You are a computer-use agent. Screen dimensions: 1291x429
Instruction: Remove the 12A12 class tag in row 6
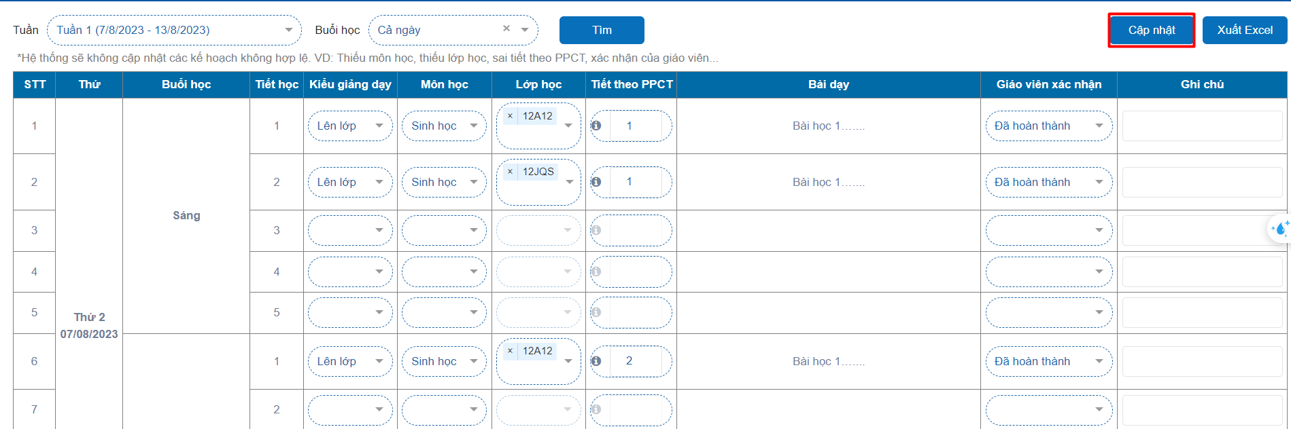point(510,351)
